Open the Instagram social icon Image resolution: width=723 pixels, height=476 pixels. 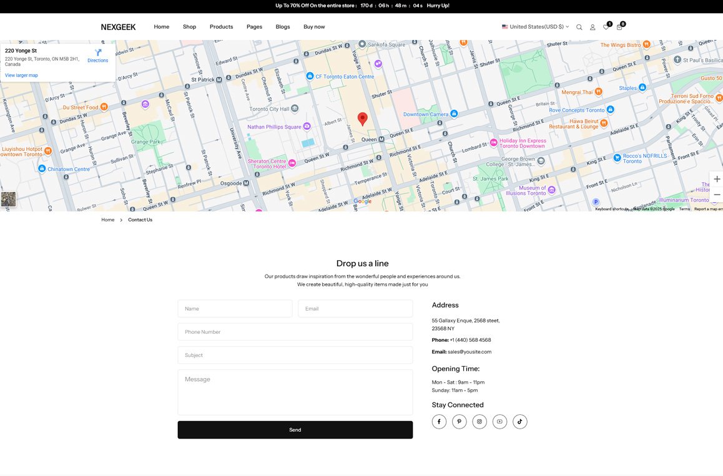click(480, 422)
